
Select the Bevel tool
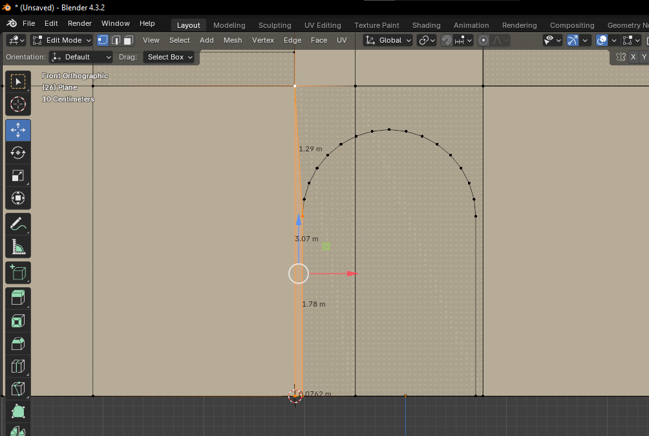18,343
